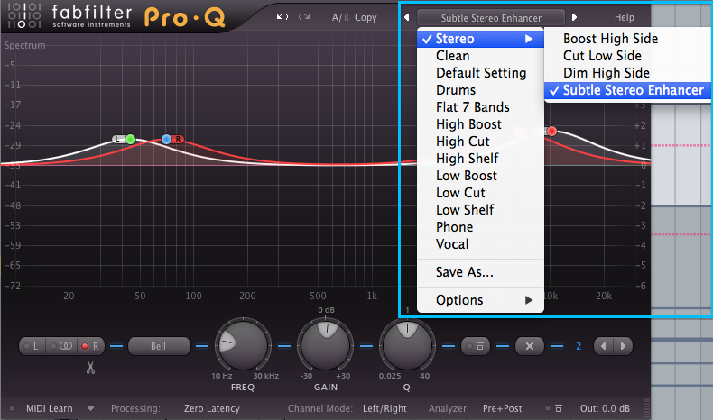
Task: Set band to Left channel (L)
Action: pos(32,346)
